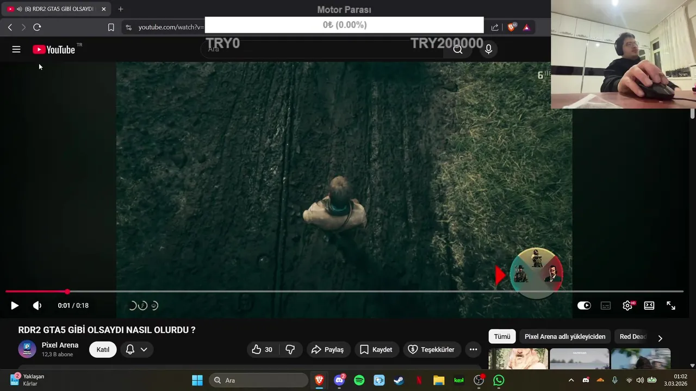This screenshot has width=696, height=391.
Task: Select 'Pixel Arena adlı yükleyiciden' chip
Action: coord(565,337)
